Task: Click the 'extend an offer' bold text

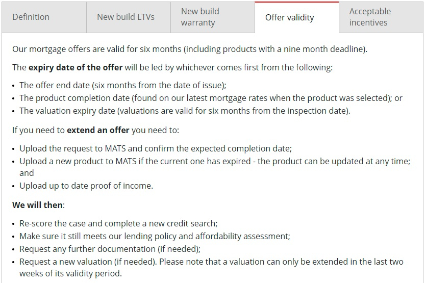Action: (x=98, y=131)
